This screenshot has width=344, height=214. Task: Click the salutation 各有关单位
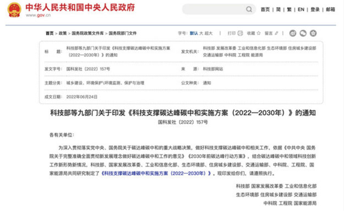pyautogui.click(x=62, y=135)
